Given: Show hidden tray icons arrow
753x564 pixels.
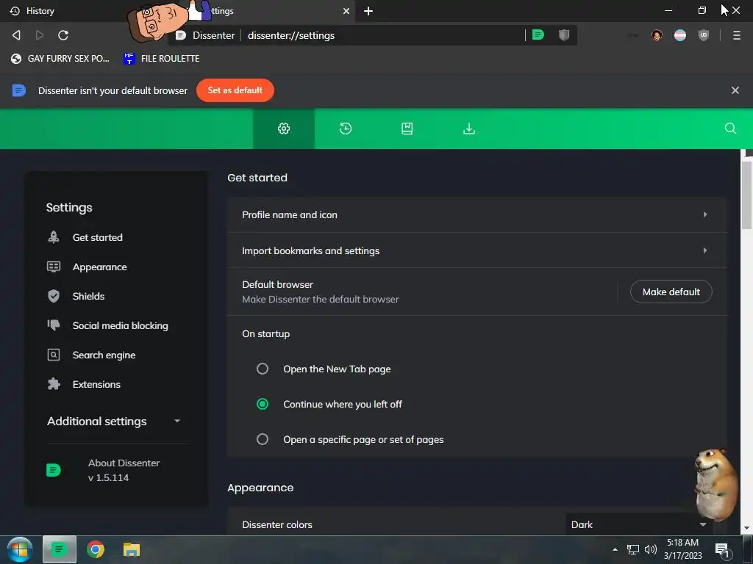Looking at the screenshot, I should (x=615, y=549).
